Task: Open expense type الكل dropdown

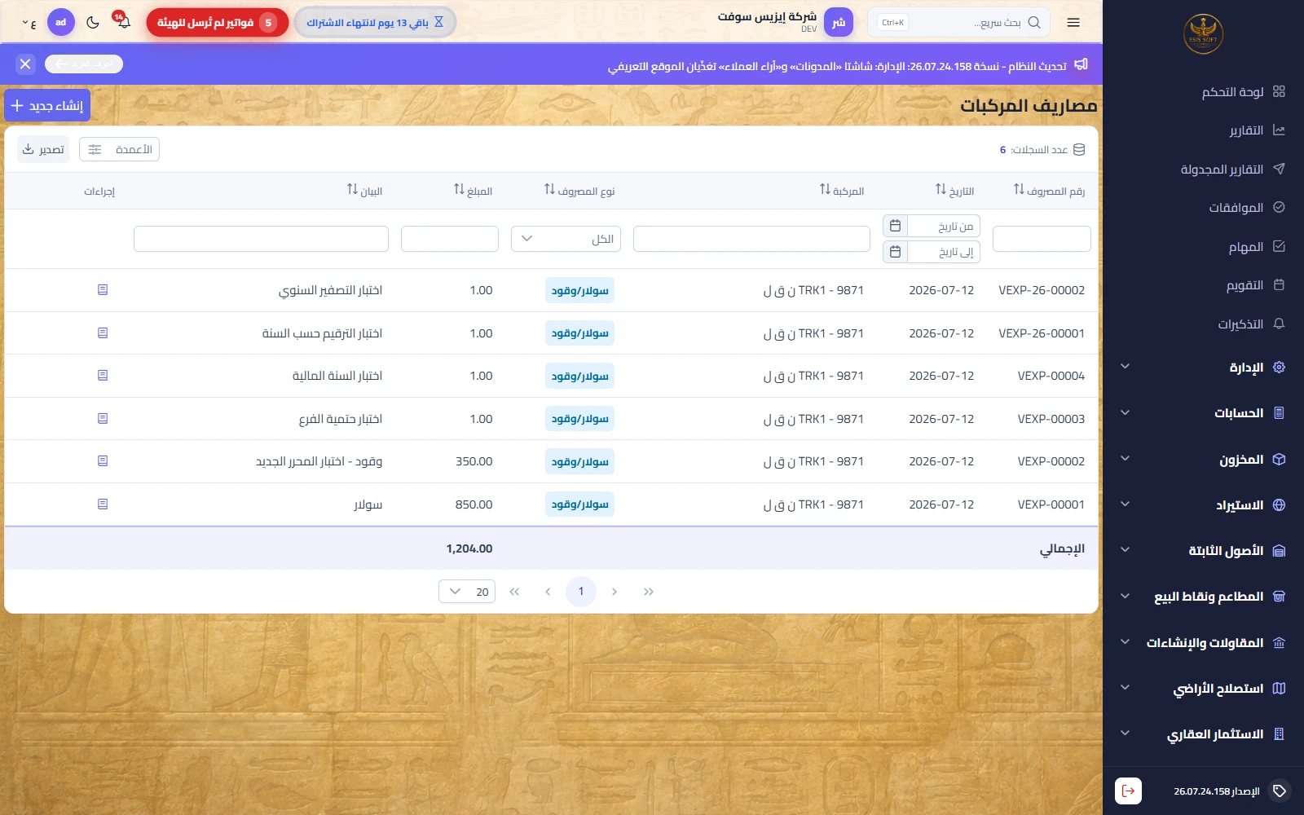Action: [x=566, y=239]
